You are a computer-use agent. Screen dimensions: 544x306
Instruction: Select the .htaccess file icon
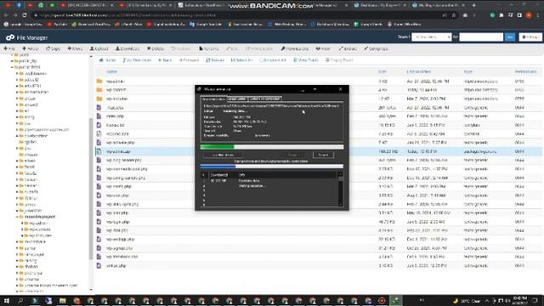pos(99,108)
